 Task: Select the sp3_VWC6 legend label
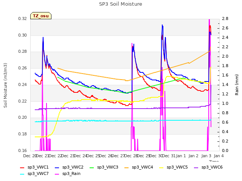click(212, 167)
